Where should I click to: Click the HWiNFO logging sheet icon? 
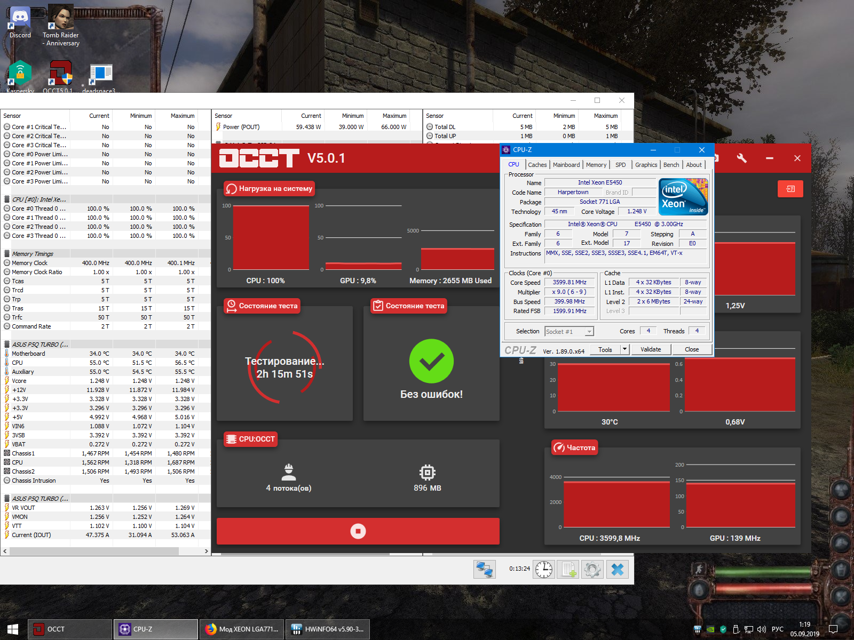pos(568,569)
